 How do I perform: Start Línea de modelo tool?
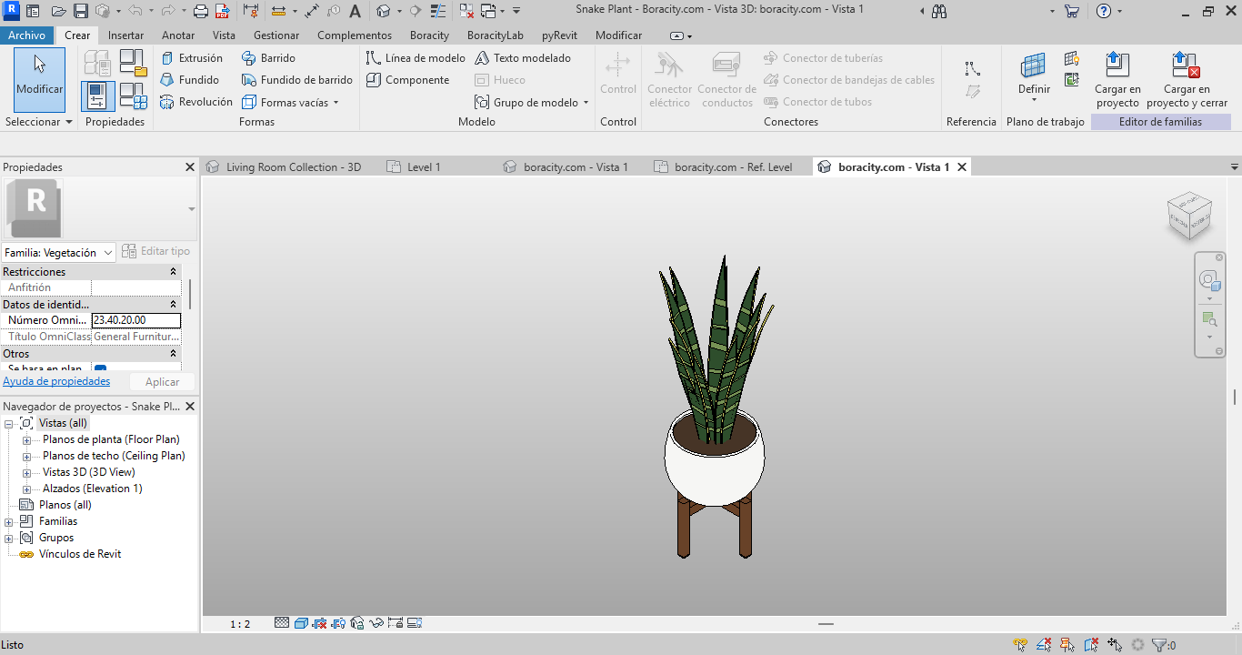coord(416,58)
